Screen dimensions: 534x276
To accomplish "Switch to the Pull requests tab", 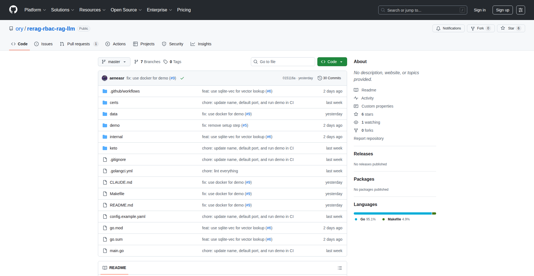I will [78, 44].
